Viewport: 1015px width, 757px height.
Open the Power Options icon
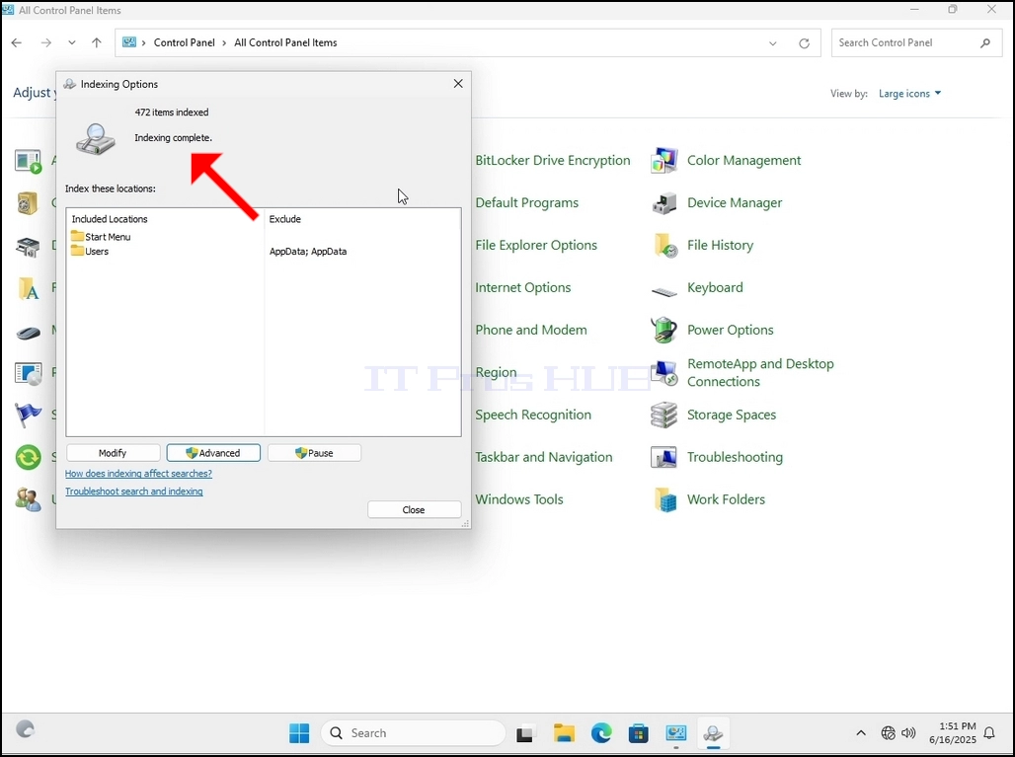(664, 330)
